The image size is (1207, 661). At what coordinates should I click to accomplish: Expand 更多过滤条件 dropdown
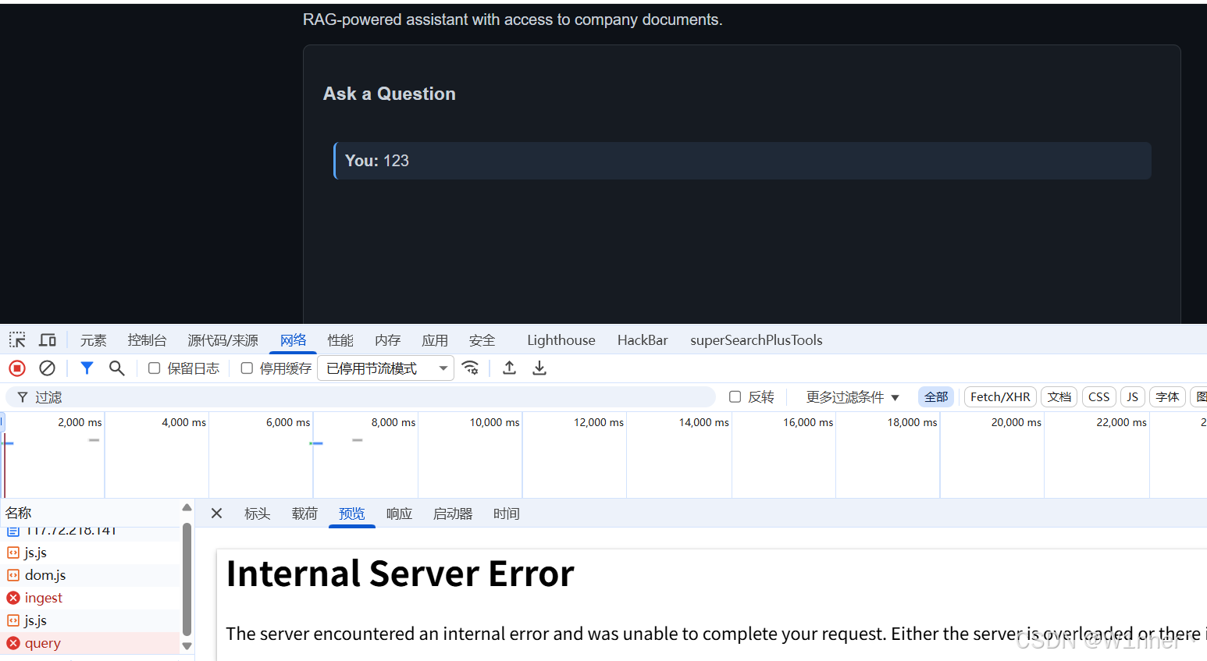pyautogui.click(x=853, y=397)
